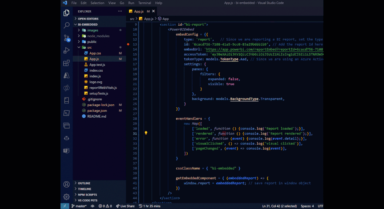
Task: Start Live Share from status bar
Action: click(125, 206)
